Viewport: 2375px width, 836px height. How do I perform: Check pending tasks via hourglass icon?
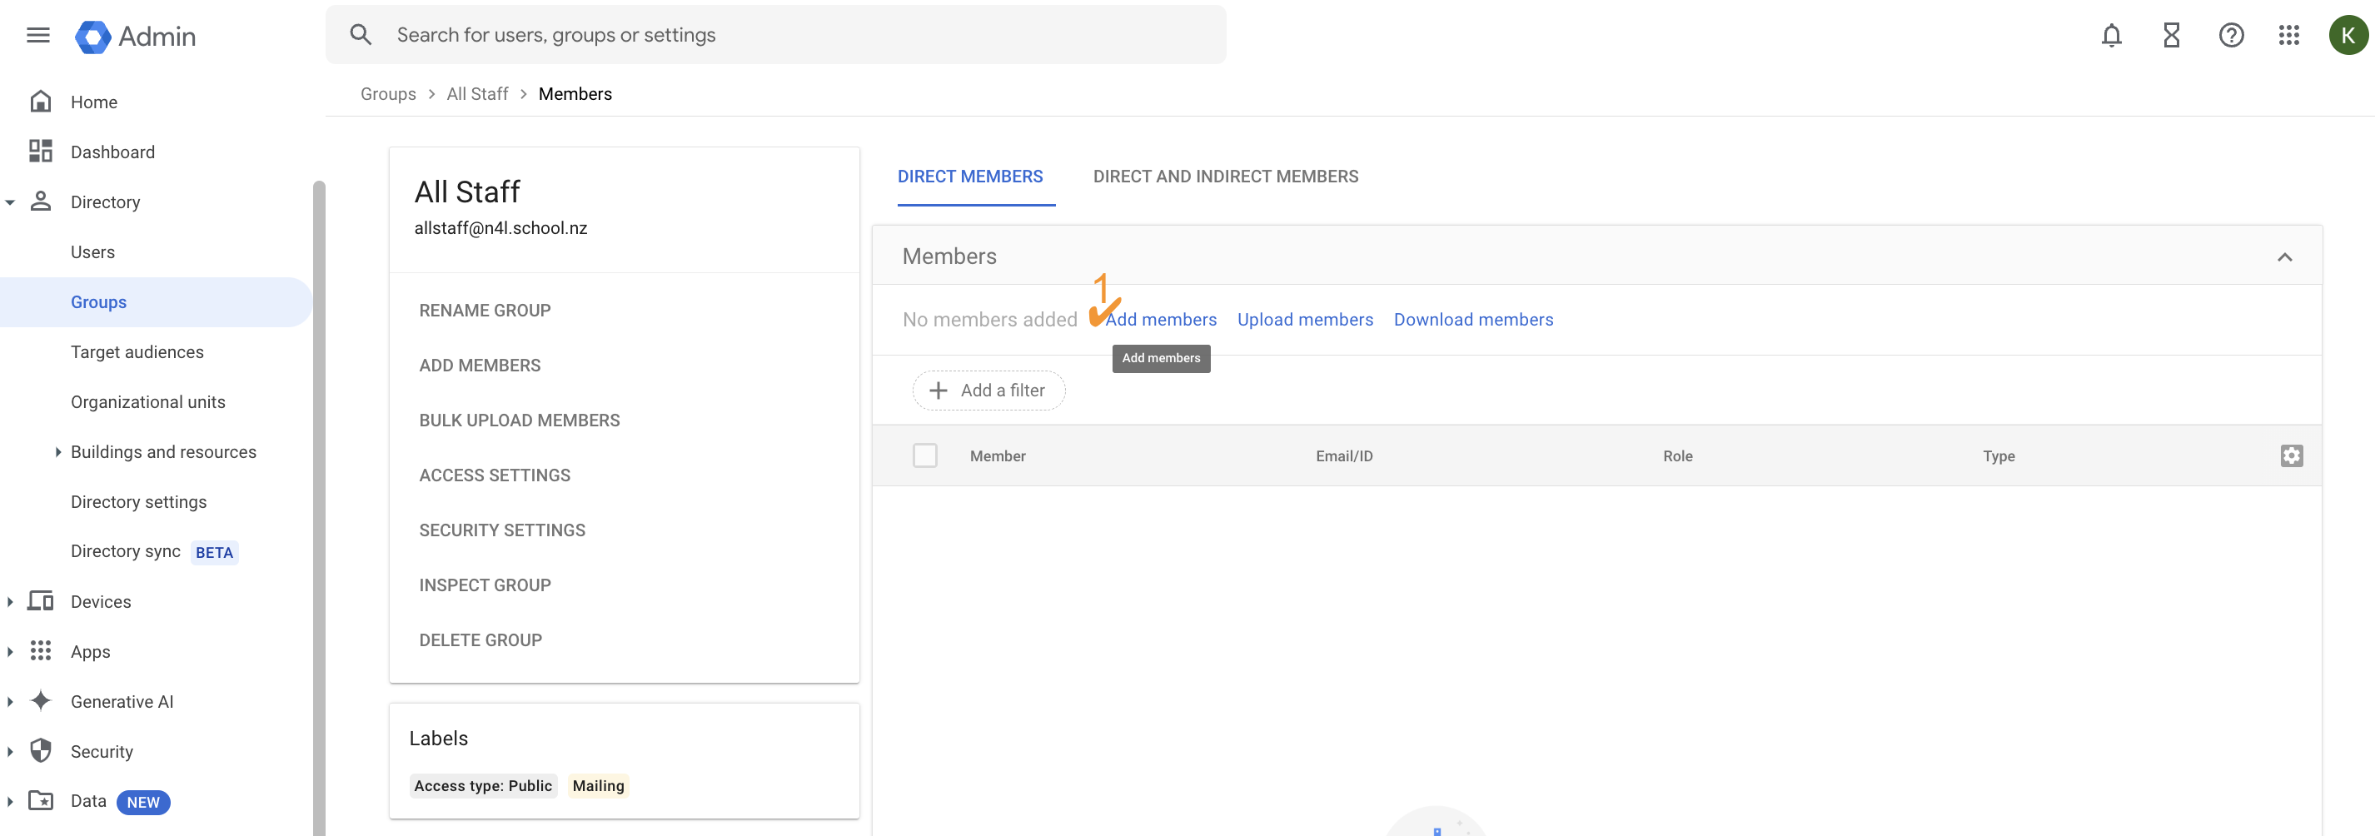click(2171, 35)
